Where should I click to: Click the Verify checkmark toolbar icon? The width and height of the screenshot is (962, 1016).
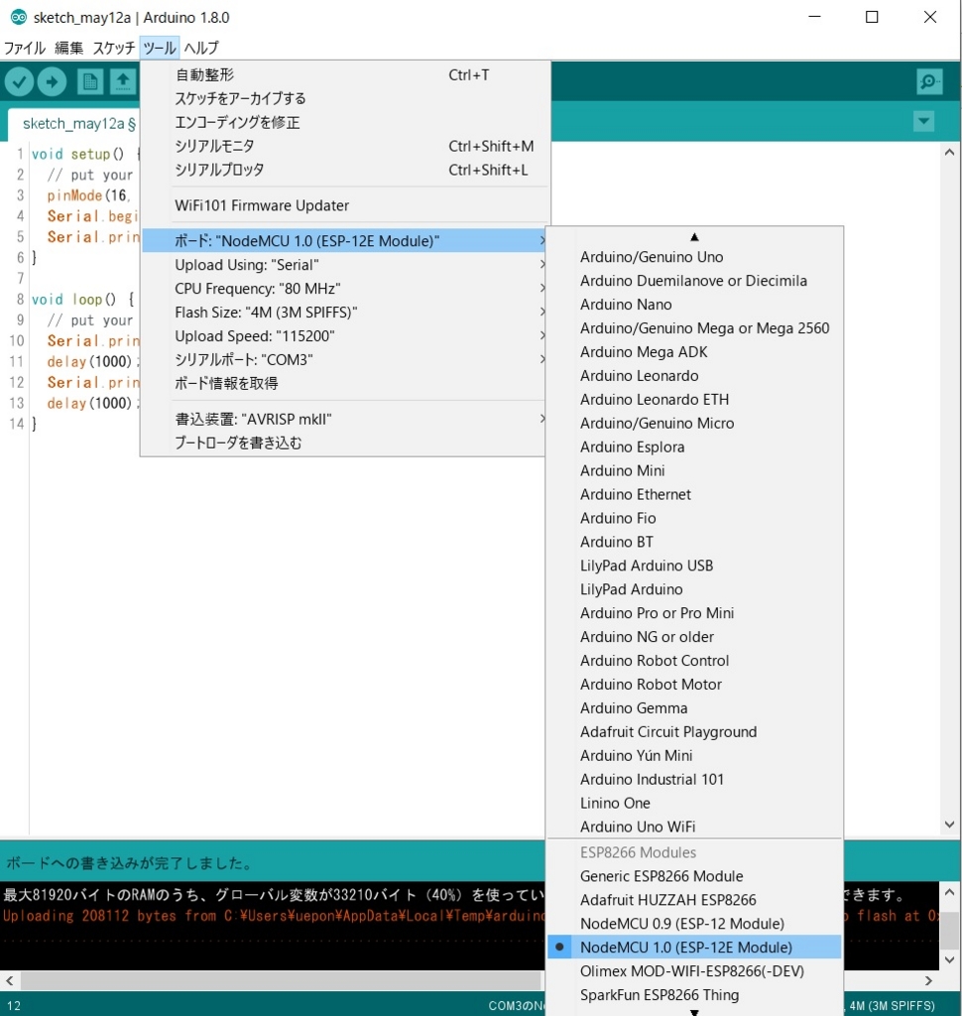click(20, 81)
